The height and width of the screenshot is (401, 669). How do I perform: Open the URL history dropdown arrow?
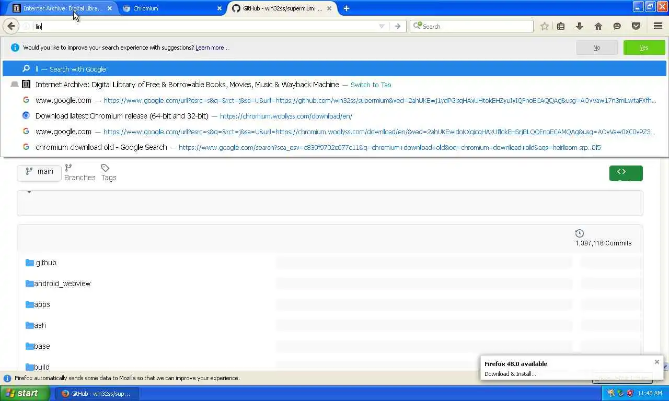pos(382,26)
